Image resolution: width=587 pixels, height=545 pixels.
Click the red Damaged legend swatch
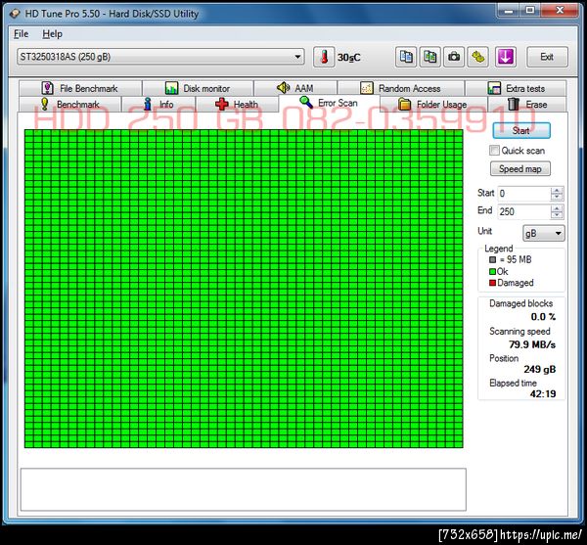(x=493, y=283)
